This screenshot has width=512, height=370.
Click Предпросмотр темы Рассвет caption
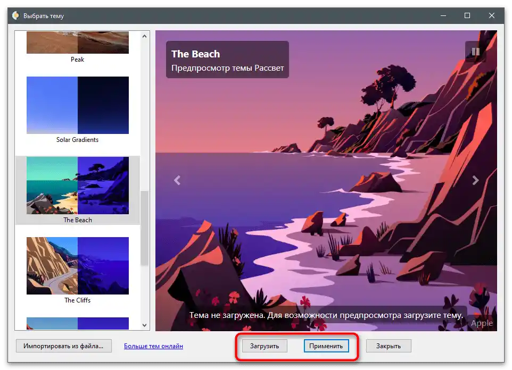click(x=228, y=68)
